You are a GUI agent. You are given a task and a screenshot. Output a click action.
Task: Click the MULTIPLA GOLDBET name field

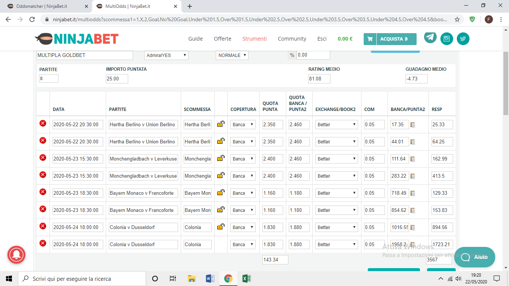85,55
